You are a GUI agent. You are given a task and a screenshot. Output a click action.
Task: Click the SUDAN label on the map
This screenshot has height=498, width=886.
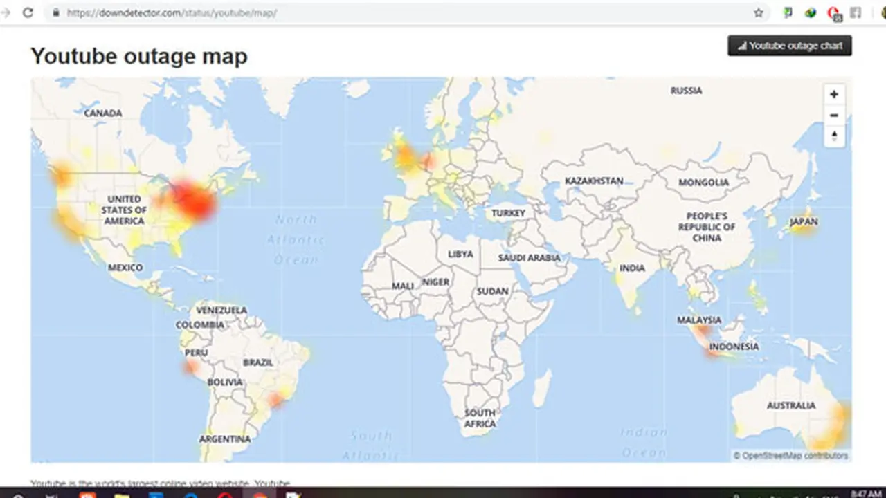pyautogui.click(x=493, y=291)
